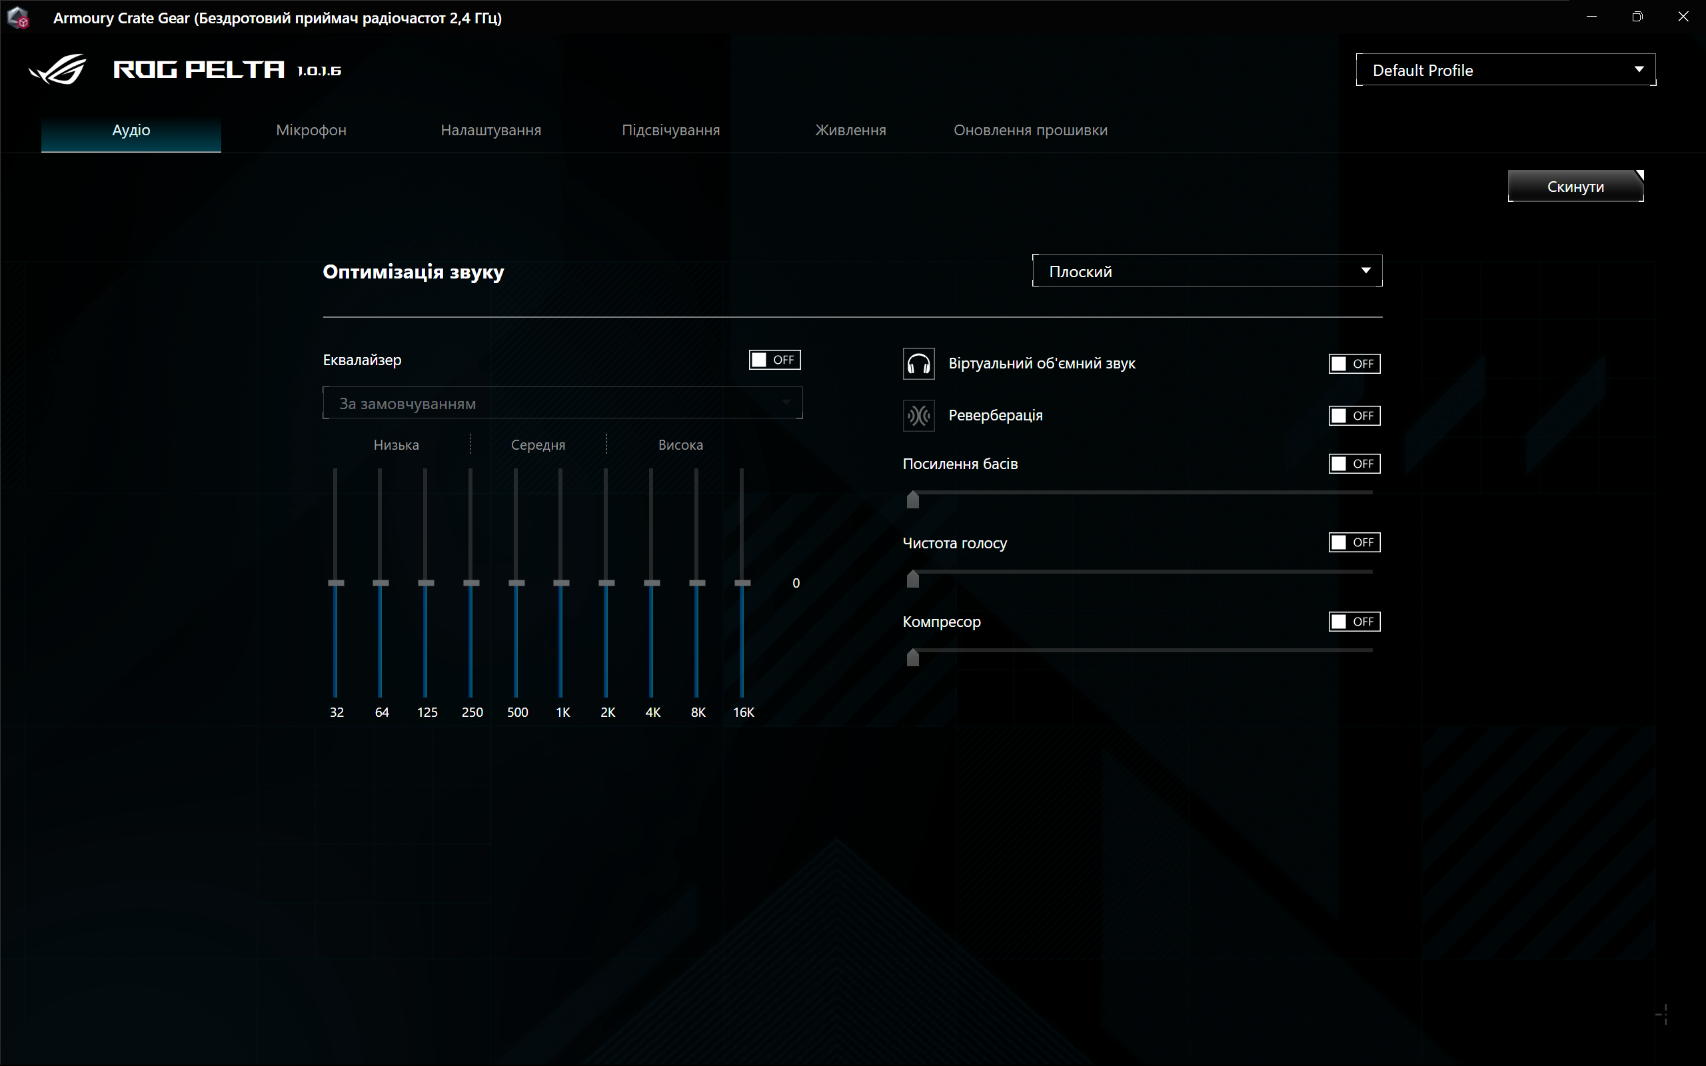Click the 32 Hz equalizer slider handle
1706x1066 pixels.
click(x=337, y=583)
